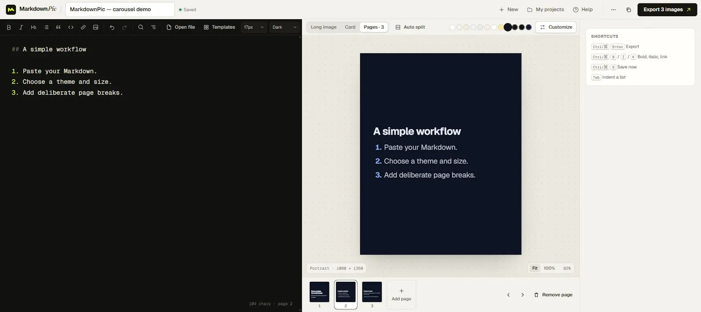The width and height of the screenshot is (701, 312).
Task: Select page 3 thumbnail
Action: click(x=372, y=294)
